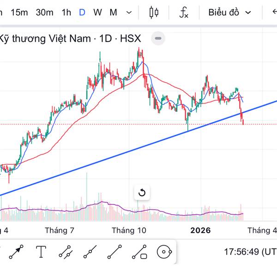
Task: Click the reset chart view button
Action: [x=142, y=193]
